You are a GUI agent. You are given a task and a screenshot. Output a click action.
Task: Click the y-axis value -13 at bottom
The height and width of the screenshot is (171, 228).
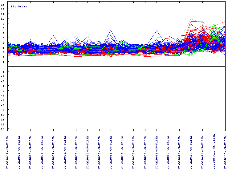tap(3, 129)
